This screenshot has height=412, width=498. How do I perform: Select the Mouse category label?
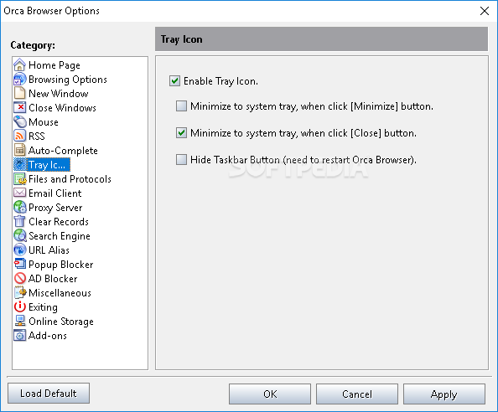coord(44,122)
